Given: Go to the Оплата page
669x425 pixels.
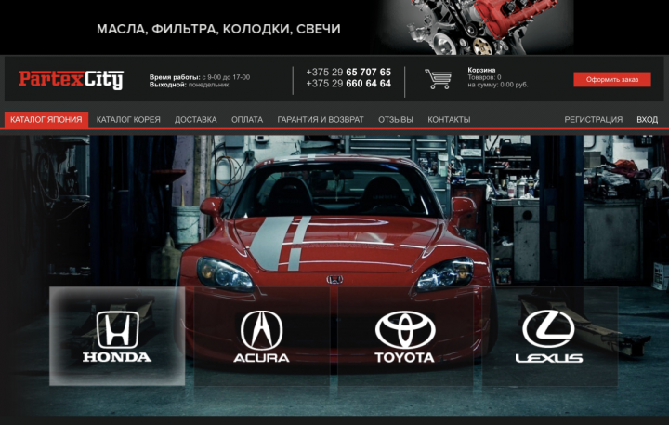Looking at the screenshot, I should coord(247,120).
